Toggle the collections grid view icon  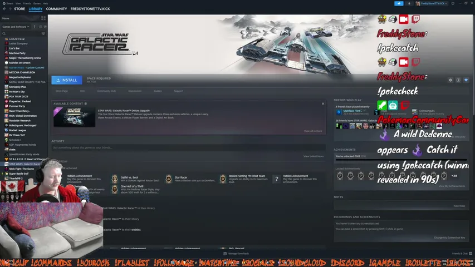point(43,18)
